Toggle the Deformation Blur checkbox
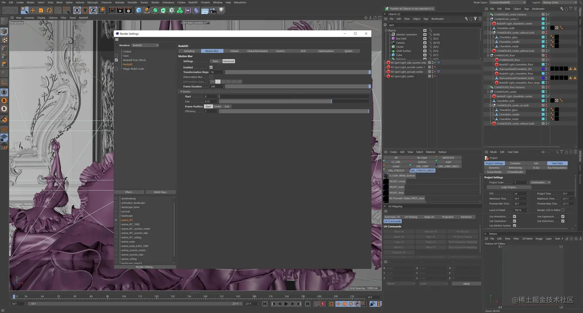583x313 pixels. (211, 77)
